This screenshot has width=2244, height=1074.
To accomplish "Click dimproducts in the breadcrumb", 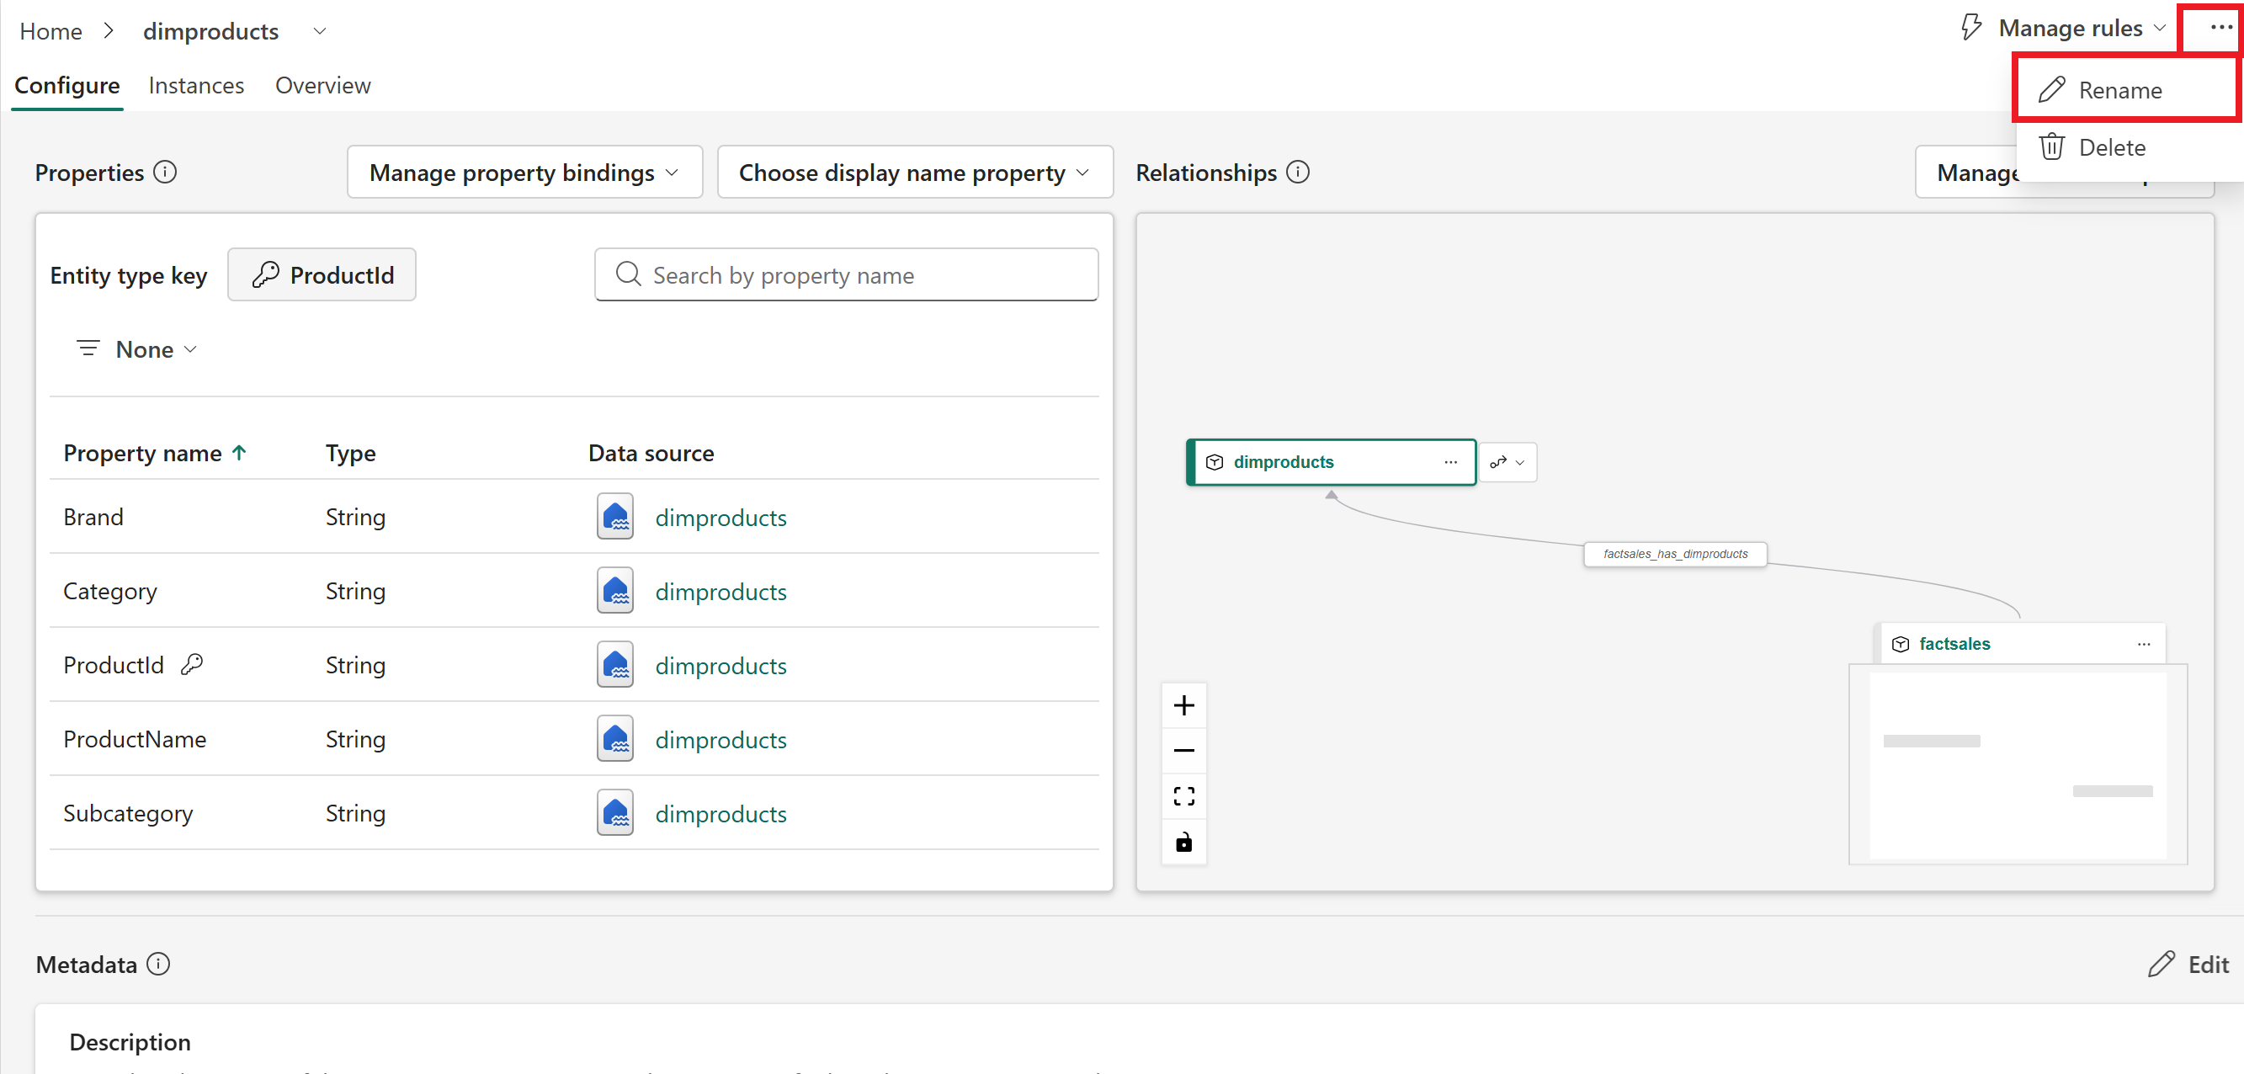I will tap(210, 31).
